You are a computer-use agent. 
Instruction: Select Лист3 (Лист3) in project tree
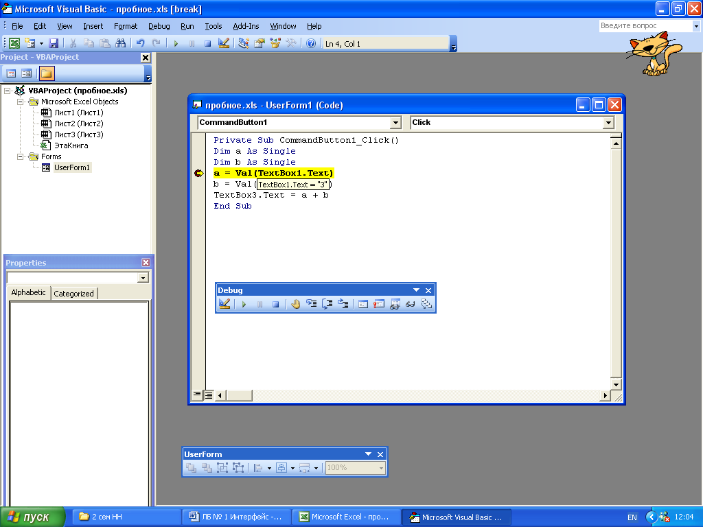coord(78,134)
